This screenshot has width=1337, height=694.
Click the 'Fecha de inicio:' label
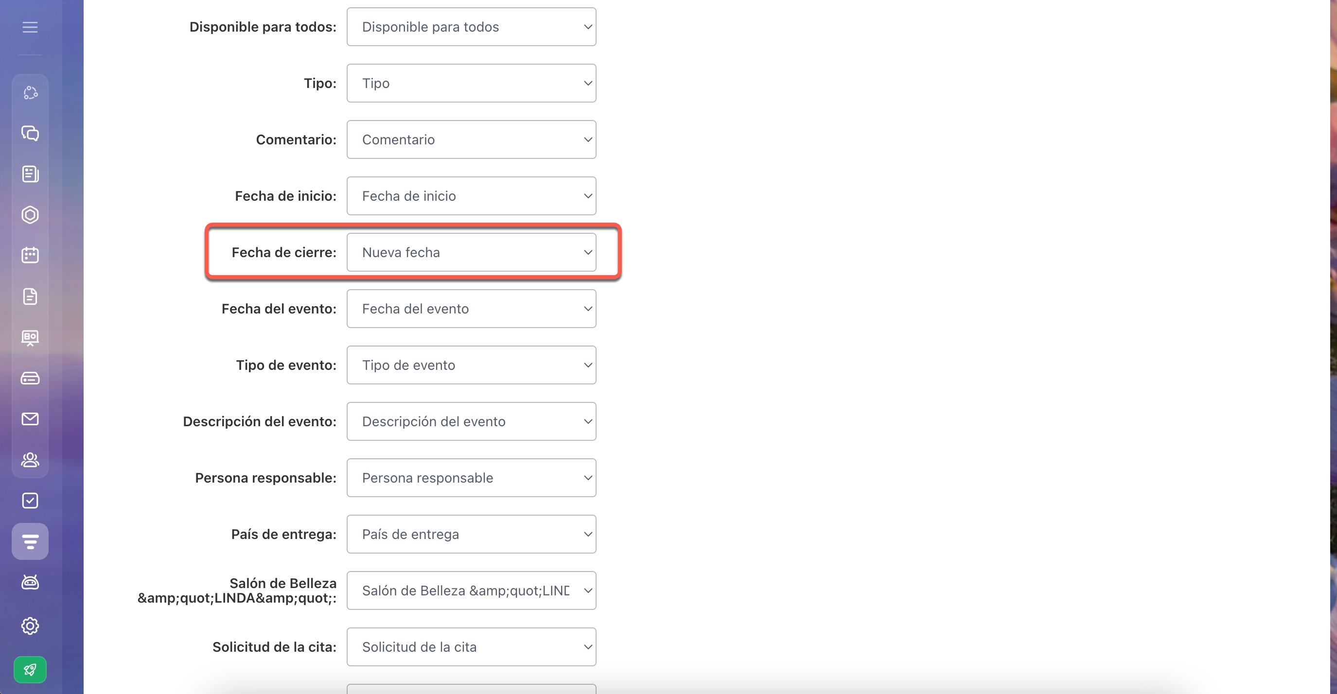point(286,196)
